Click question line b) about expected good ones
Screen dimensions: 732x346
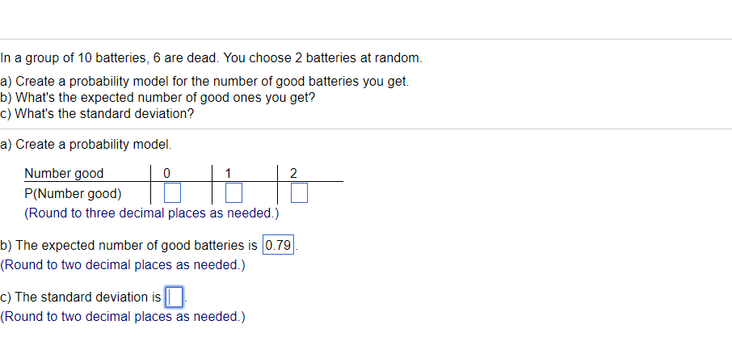[x=158, y=98]
